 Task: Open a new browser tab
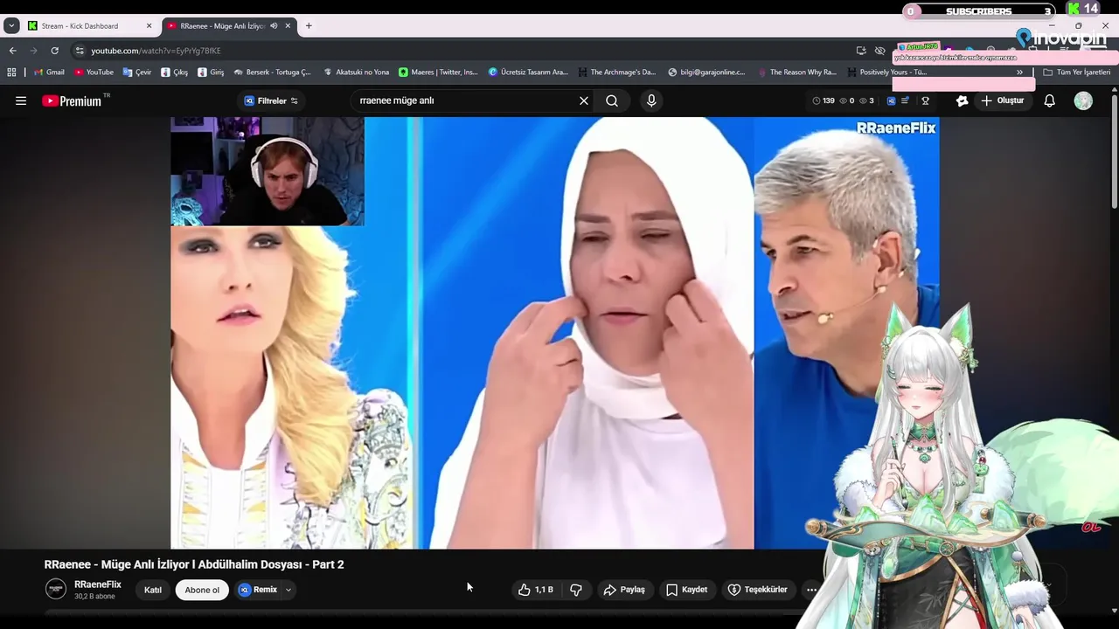[x=309, y=25]
